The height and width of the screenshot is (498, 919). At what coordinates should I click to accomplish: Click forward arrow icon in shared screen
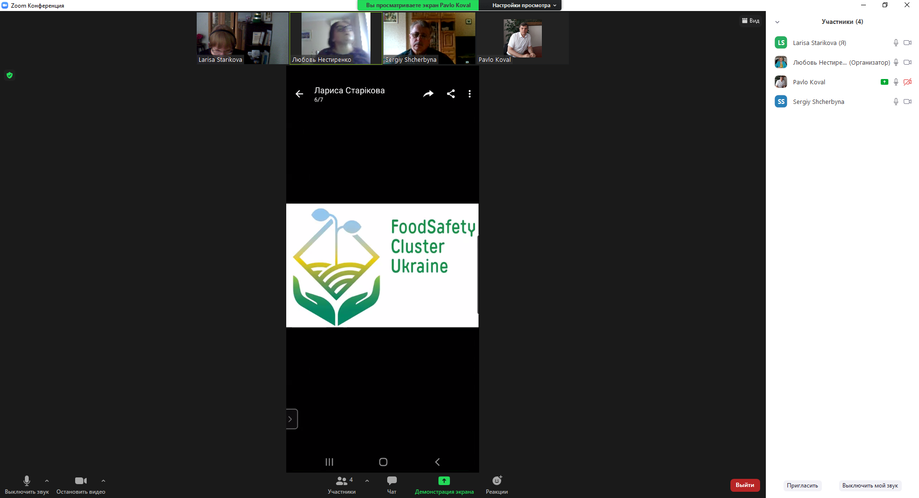tap(428, 94)
